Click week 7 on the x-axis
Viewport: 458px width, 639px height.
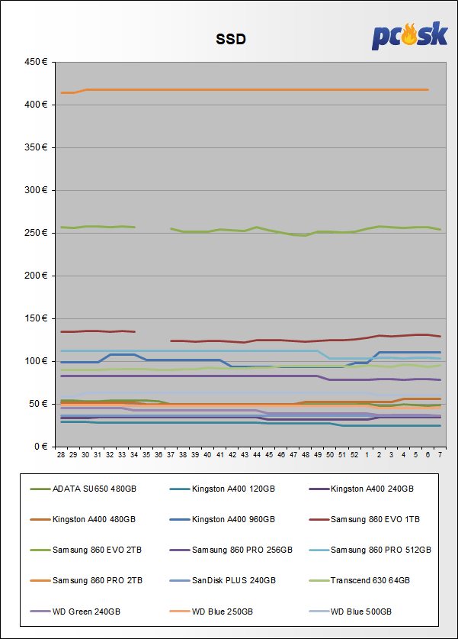pos(440,455)
